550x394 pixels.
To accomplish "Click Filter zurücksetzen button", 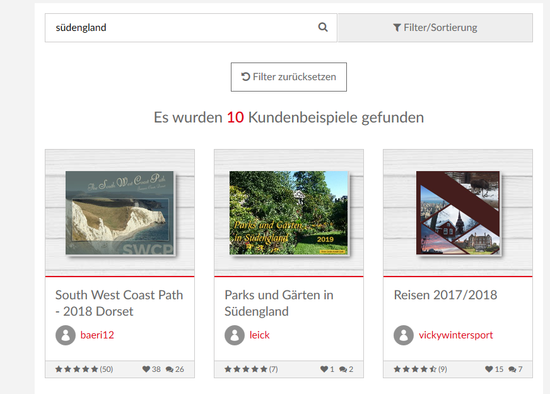I will [x=289, y=77].
